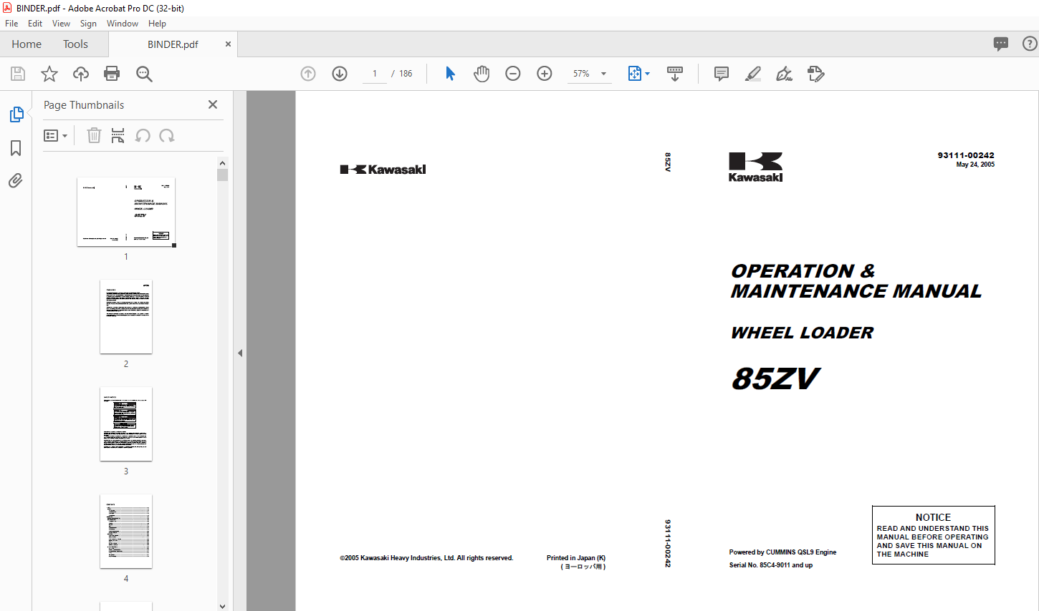Image resolution: width=1039 pixels, height=611 pixels.
Task: Select the BINDER.pdf document tab
Action: (x=173, y=44)
